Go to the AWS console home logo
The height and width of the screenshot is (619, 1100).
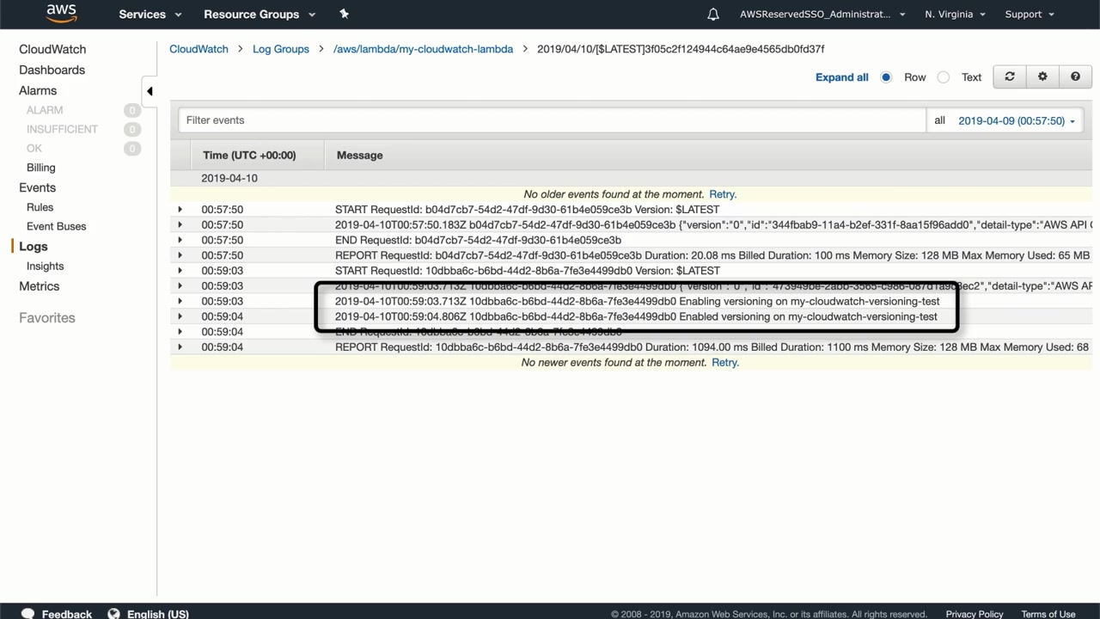61,14
